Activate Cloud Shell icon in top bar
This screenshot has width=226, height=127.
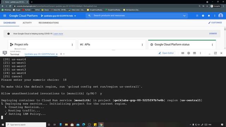point(197,16)
